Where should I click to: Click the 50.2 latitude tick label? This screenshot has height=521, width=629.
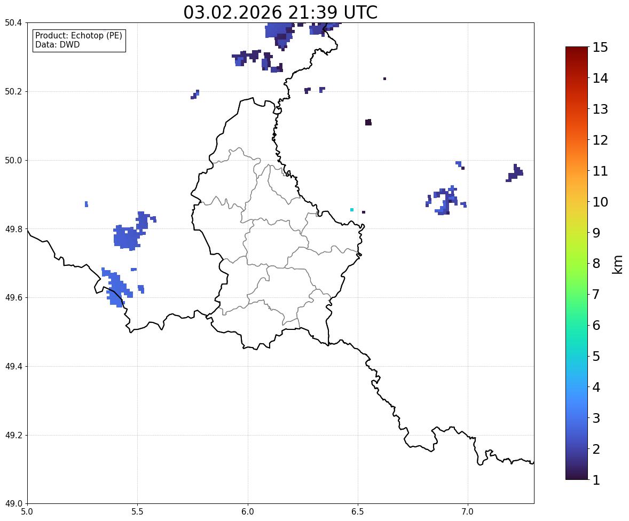(13, 91)
